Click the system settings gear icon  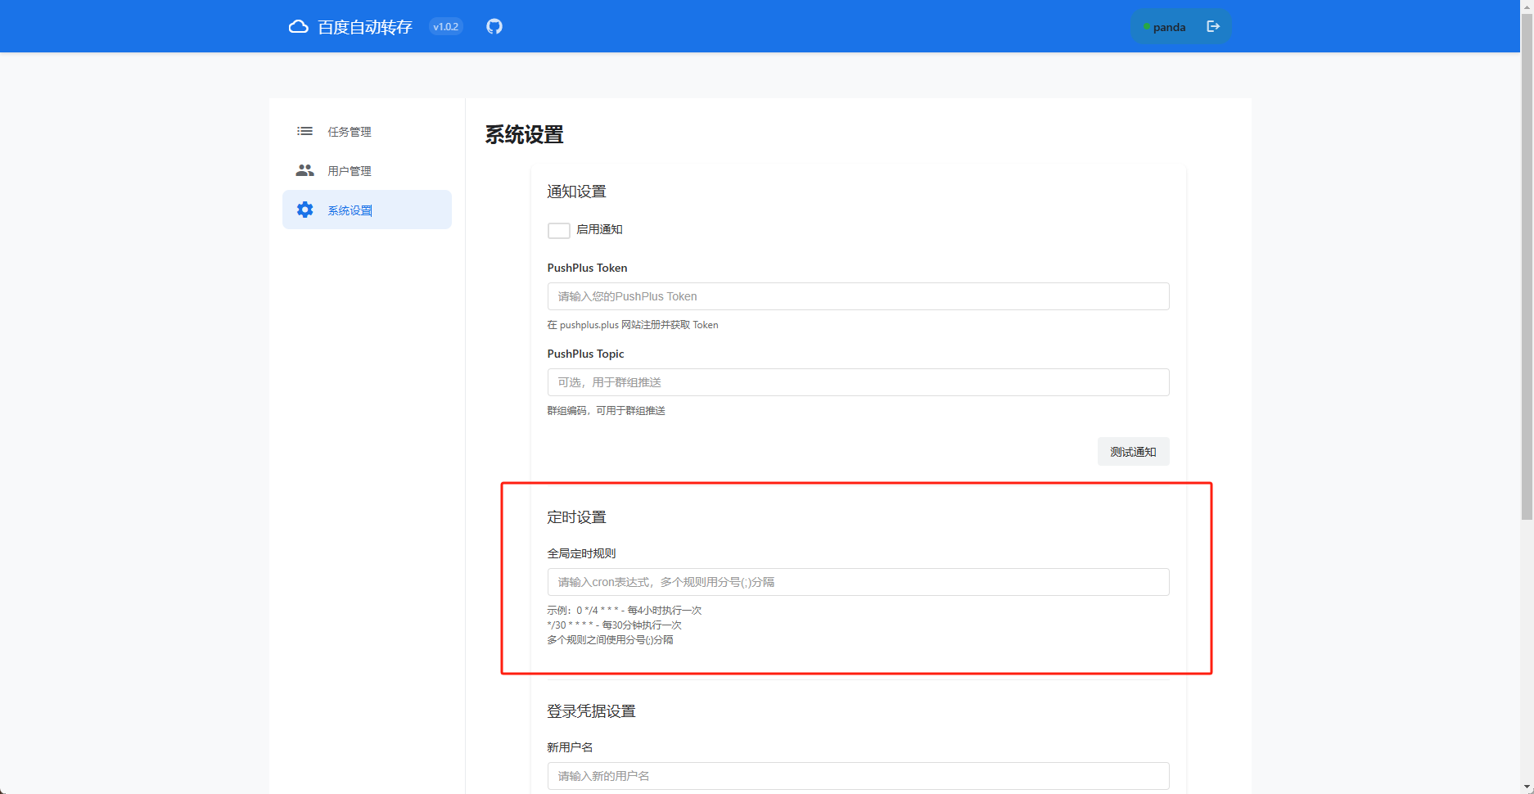(x=305, y=210)
